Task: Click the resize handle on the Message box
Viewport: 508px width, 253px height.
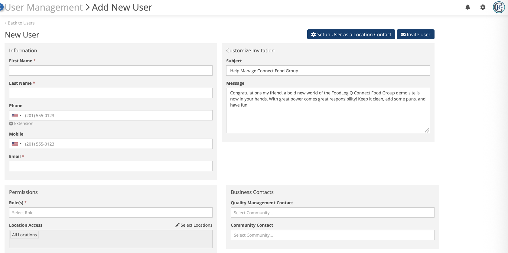Action: [x=427, y=130]
